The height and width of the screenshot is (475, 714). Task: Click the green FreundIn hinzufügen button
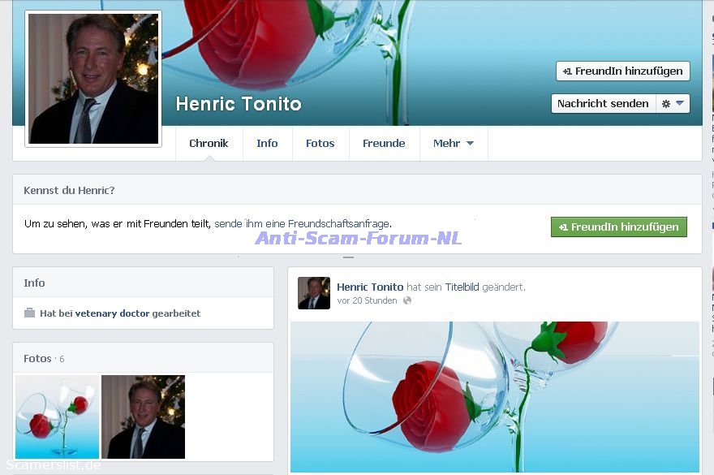[x=618, y=227]
